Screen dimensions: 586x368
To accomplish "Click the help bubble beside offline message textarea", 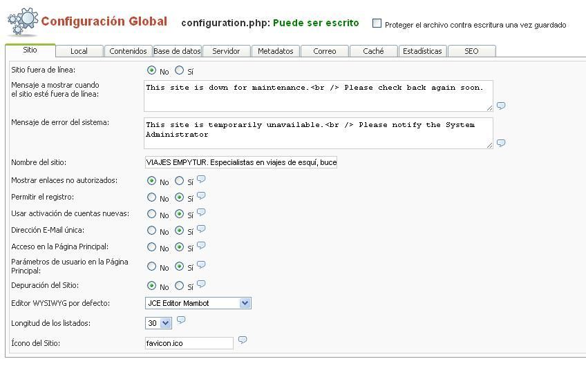I will pos(501,106).
